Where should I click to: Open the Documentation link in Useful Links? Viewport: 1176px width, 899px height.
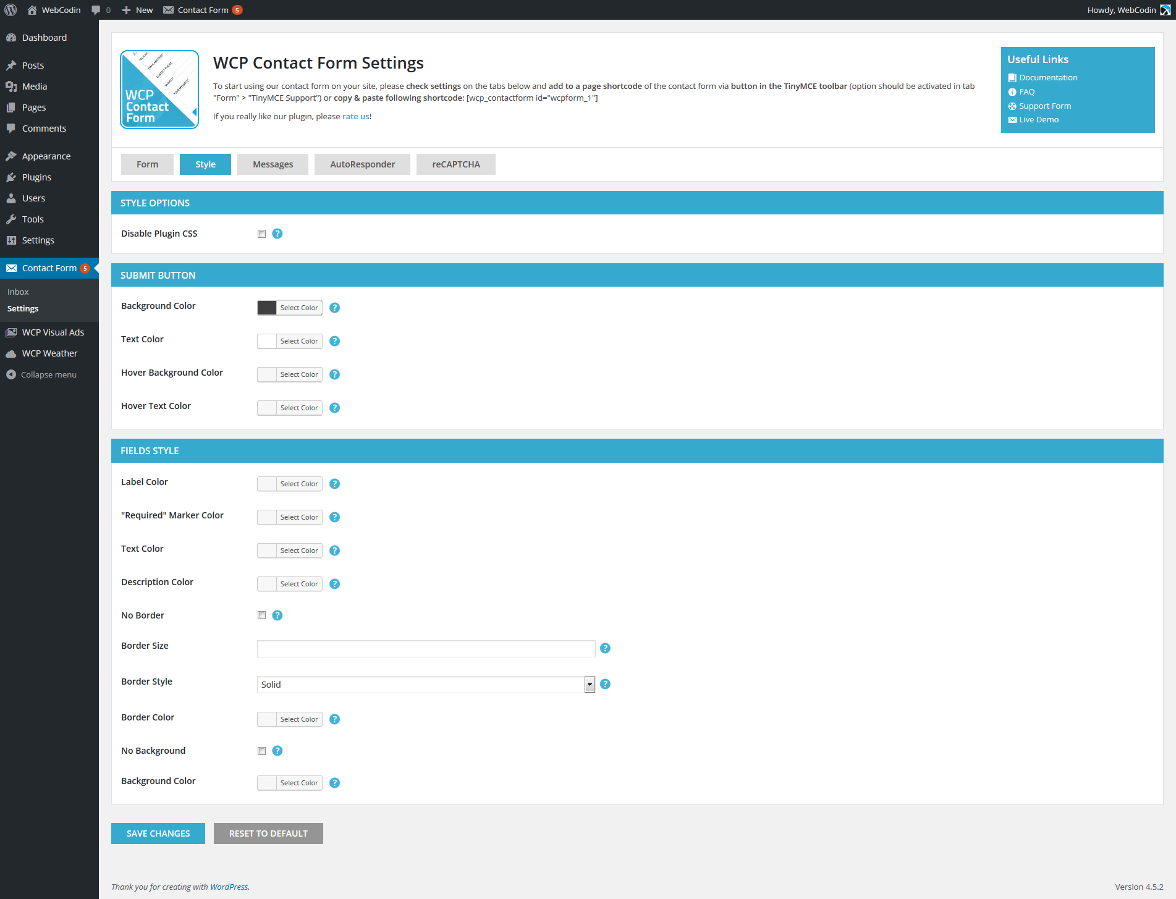[1048, 77]
